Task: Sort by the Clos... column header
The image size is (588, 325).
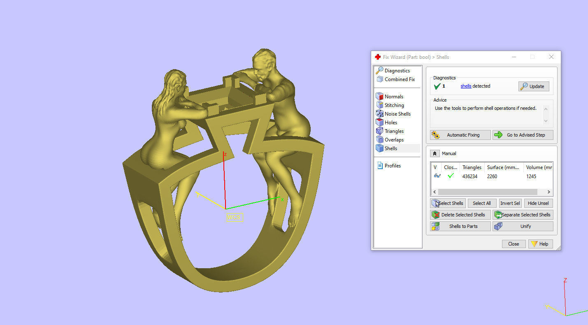Action: (451, 167)
